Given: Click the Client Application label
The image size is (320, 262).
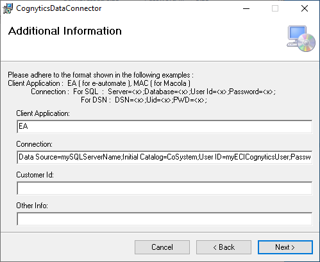Looking at the screenshot, I should [x=43, y=113].
